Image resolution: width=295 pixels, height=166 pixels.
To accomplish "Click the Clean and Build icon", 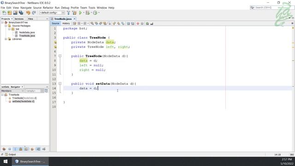I will tap(75, 13).
